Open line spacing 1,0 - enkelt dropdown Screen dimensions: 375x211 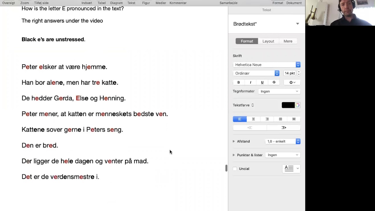(x=283, y=141)
